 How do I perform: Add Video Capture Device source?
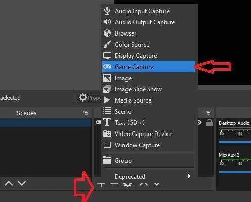[149, 134]
